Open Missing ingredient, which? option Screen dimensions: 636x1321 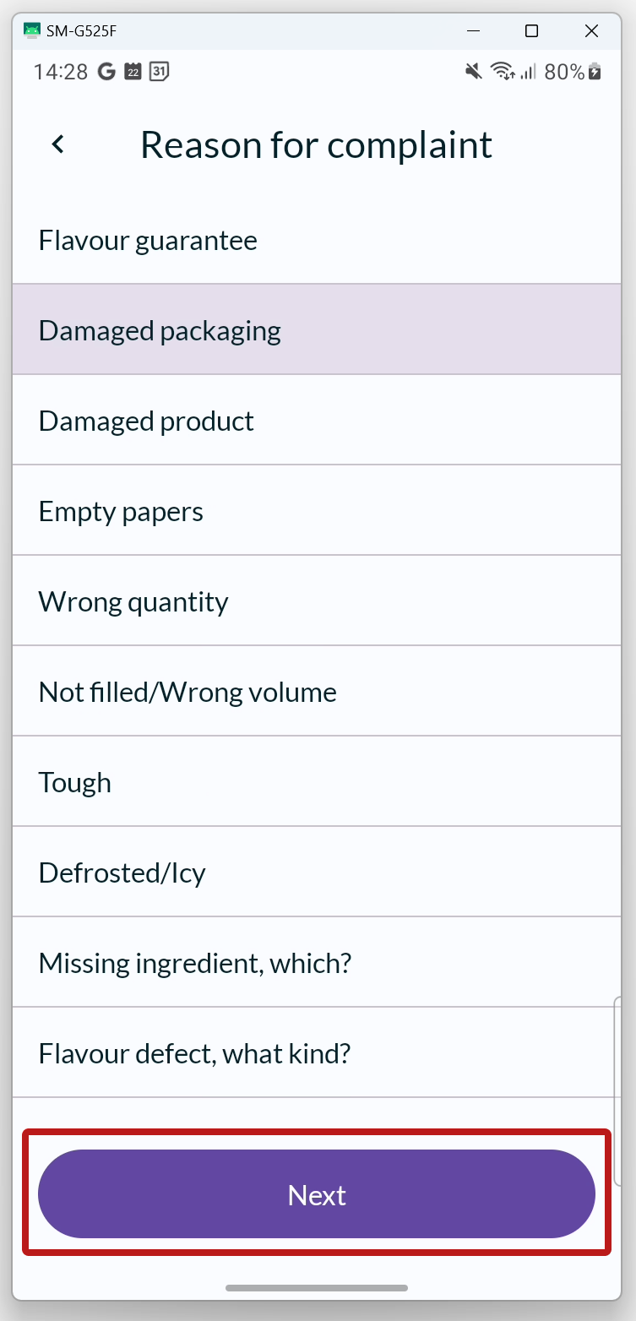317,962
